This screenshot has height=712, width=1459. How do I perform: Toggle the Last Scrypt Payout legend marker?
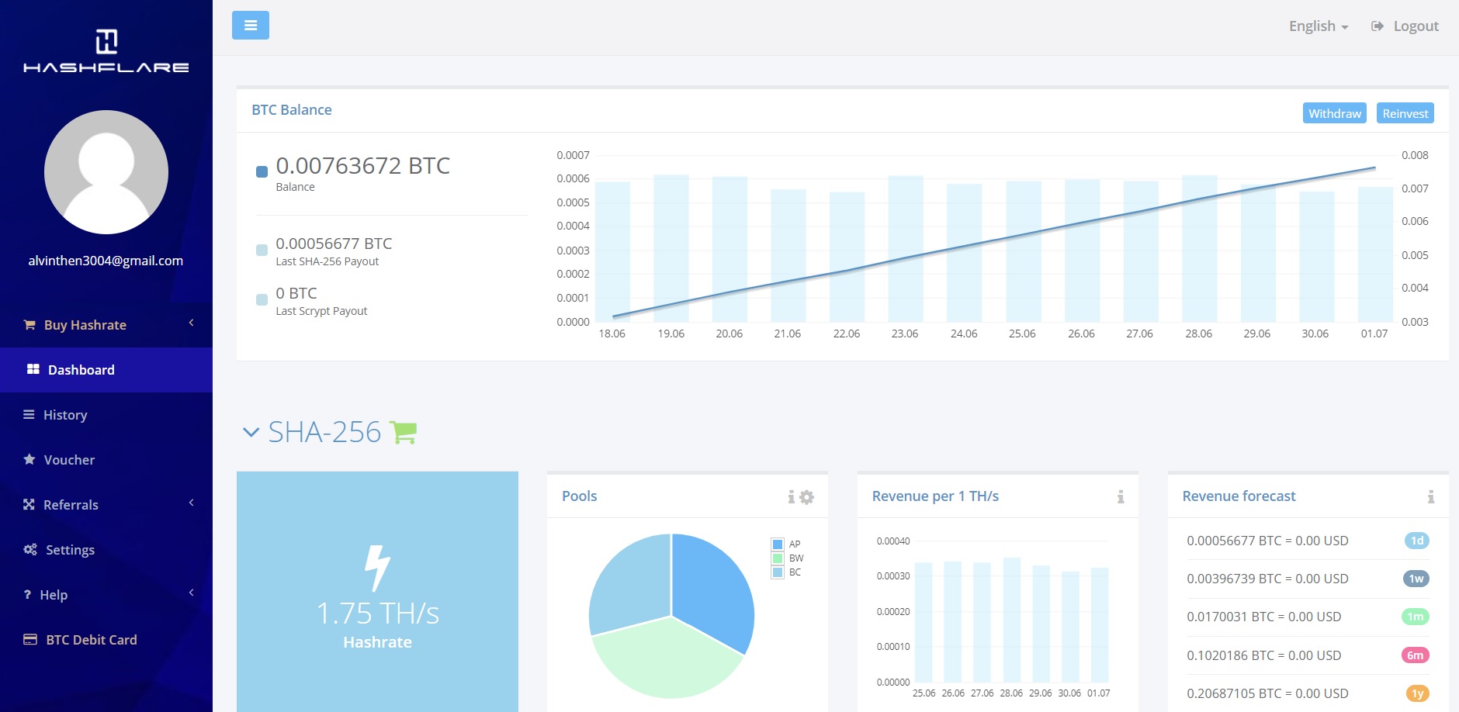(262, 299)
